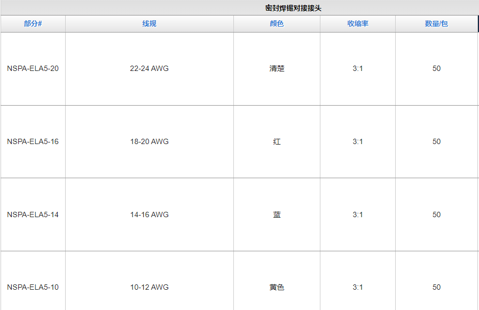
Task: Click the 收缩率 column header
Action: click(358, 23)
